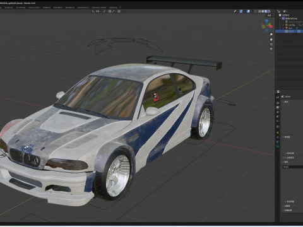Open the Collection properties tab
303x227 pixels.
278,127
